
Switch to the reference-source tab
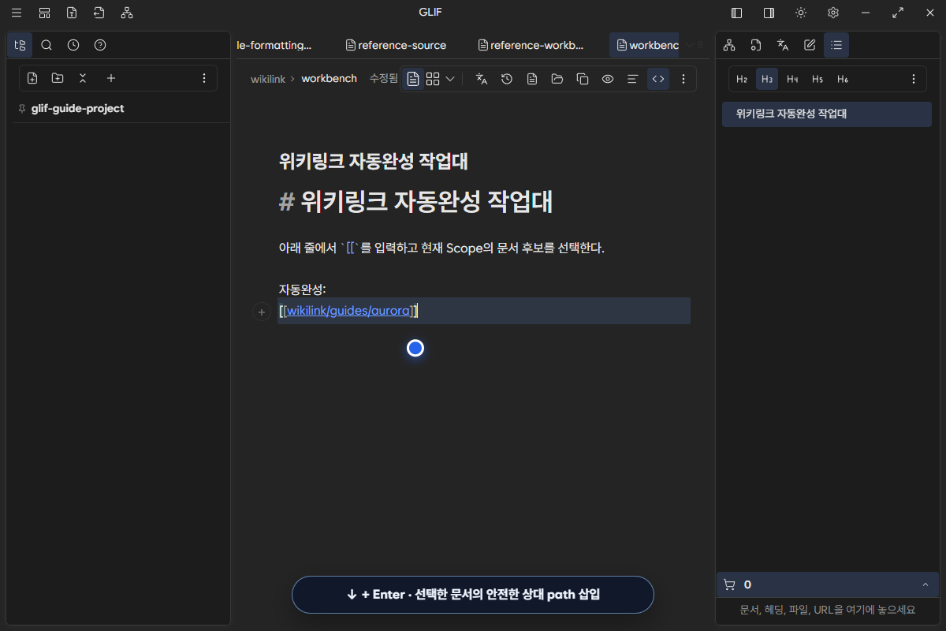(x=397, y=45)
